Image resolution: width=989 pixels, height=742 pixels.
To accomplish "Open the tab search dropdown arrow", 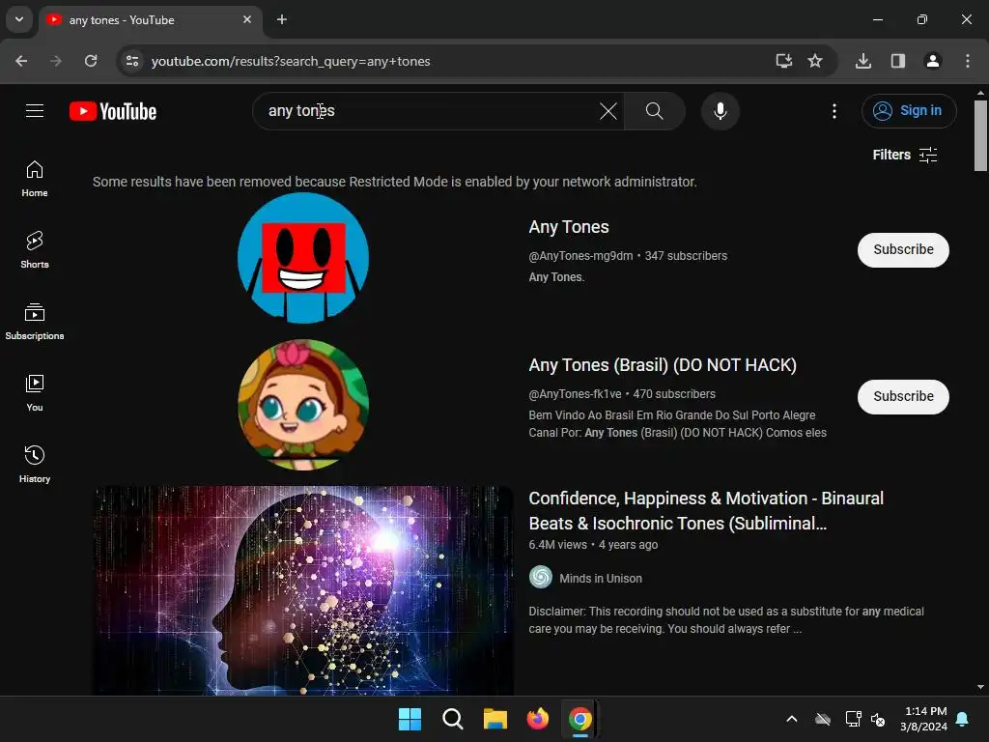I will (x=19, y=19).
